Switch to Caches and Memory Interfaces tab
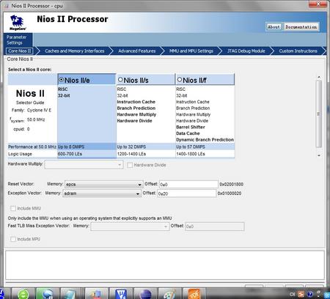The height and width of the screenshot is (299, 330). coord(75,51)
